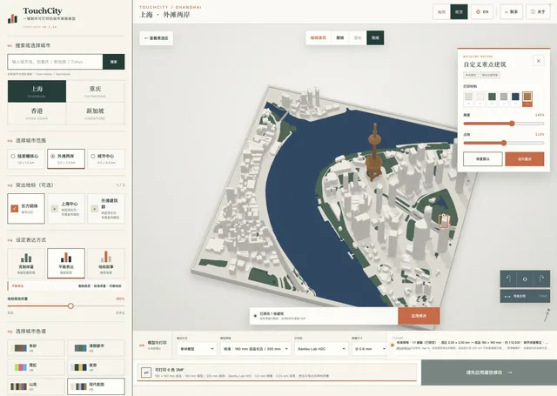This screenshot has width=557, height=396.
Task: Click the height slider in highlight panel
Action: tap(504, 124)
